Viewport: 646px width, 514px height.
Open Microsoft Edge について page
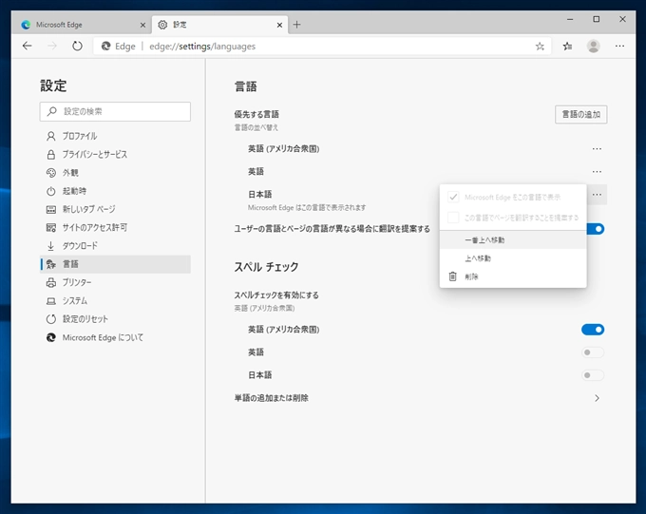(115, 337)
